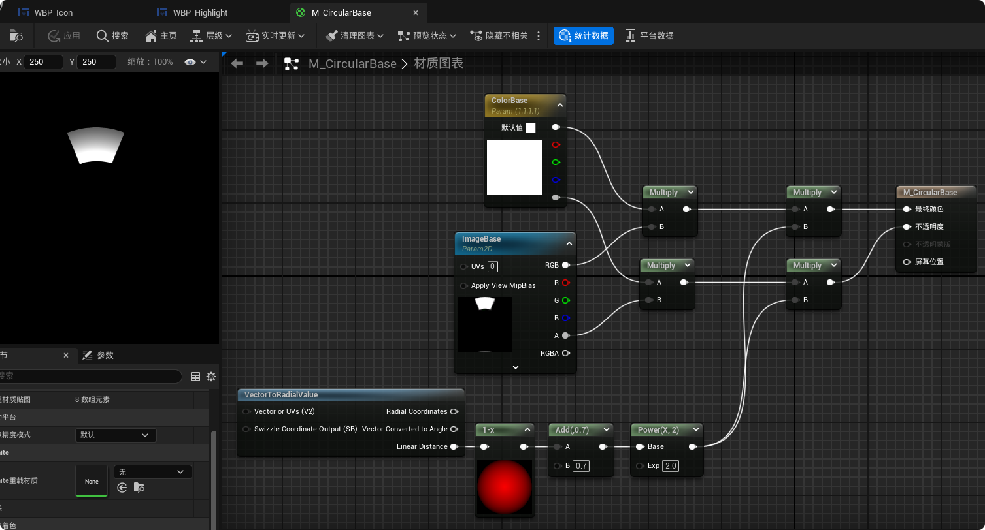Click the browse-to-asset folder icon in toolbar
985x530 pixels.
click(16, 36)
